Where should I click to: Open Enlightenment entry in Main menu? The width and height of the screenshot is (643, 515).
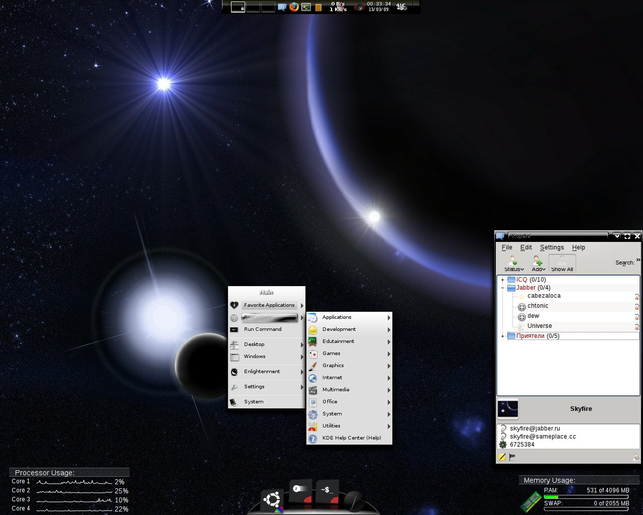(267, 372)
